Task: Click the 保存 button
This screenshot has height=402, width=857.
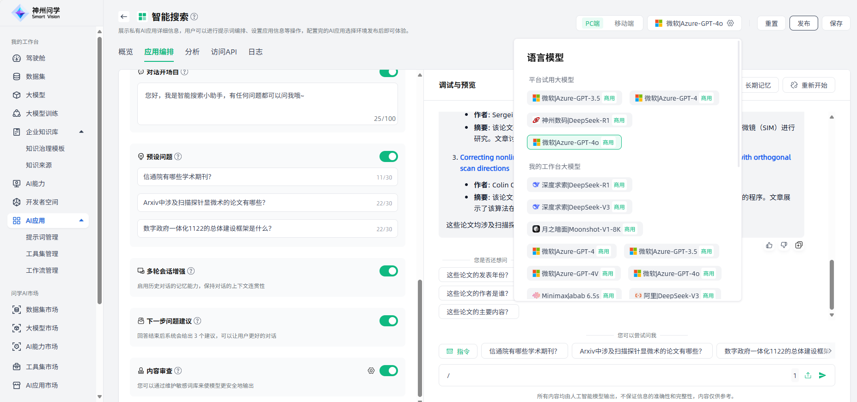Action: [836, 23]
